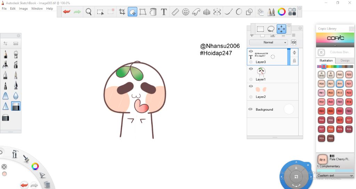Toggle the circle marker on Layer1
The width and height of the screenshot is (356, 189).
coord(251,79)
